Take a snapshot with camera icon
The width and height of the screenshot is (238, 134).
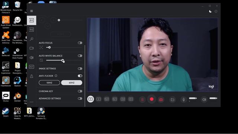161,100
